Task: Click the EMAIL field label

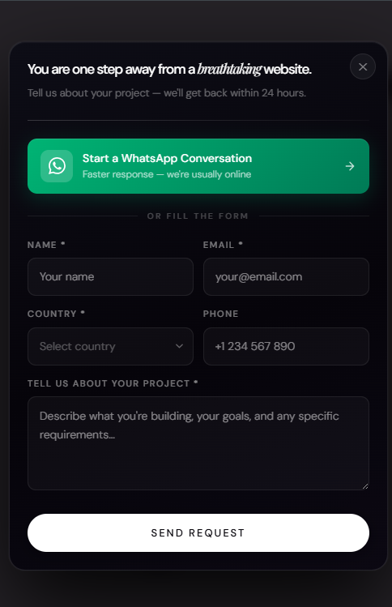Action: (x=223, y=245)
